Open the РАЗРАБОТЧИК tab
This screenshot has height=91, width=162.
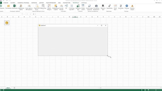(67, 3)
